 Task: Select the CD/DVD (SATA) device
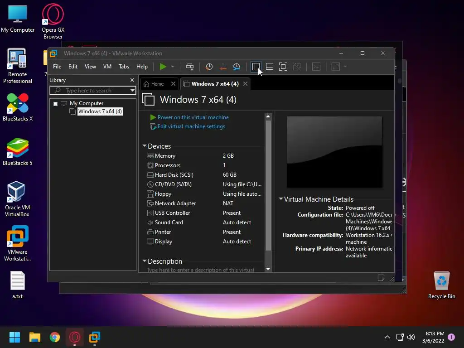coord(203,184)
